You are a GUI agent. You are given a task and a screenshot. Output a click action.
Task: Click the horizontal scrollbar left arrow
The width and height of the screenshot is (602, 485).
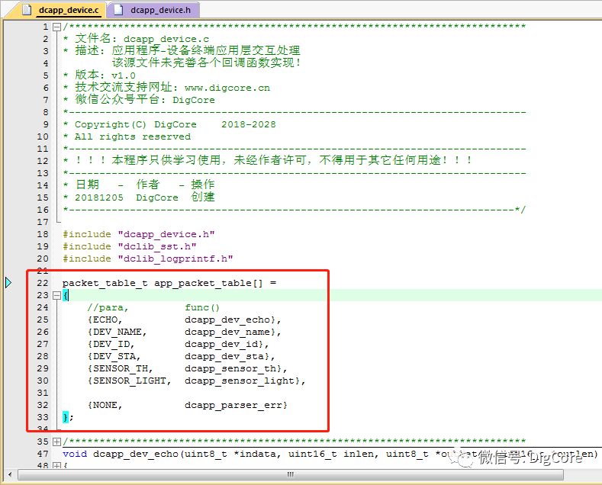pyautogui.click(x=10, y=474)
